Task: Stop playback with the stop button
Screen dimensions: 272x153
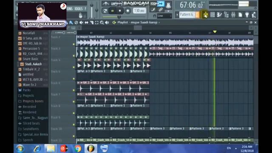Action: tap(120, 11)
